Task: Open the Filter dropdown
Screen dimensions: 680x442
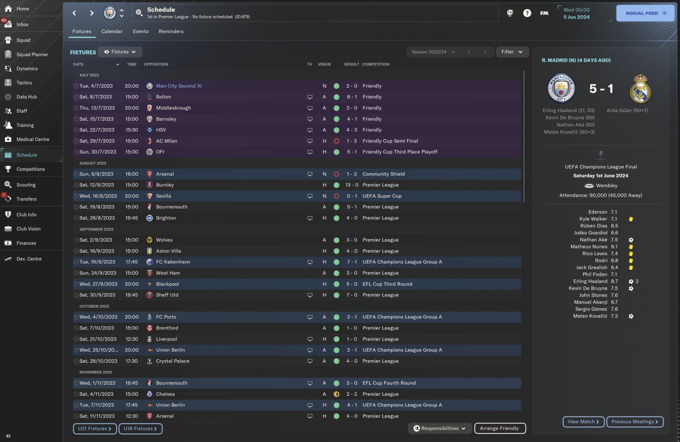Action: tap(512, 52)
